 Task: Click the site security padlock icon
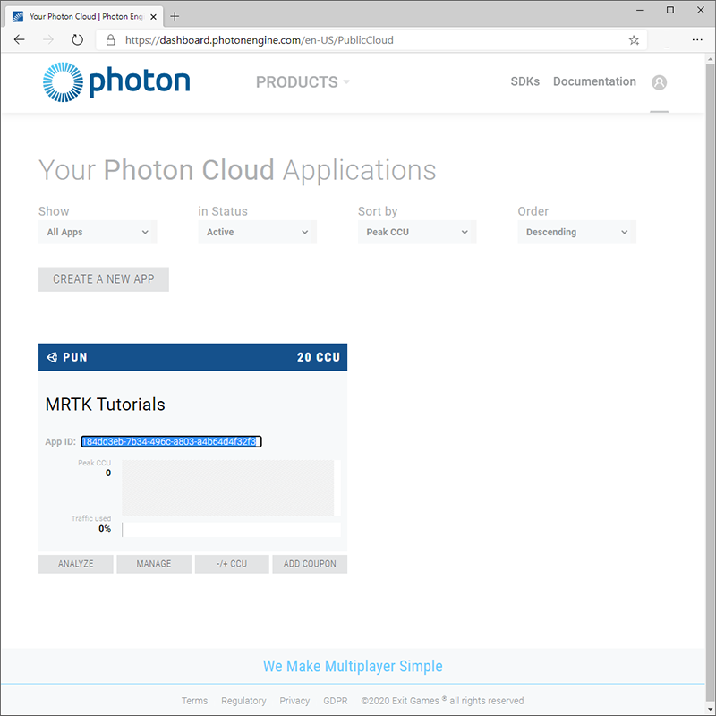coord(110,39)
